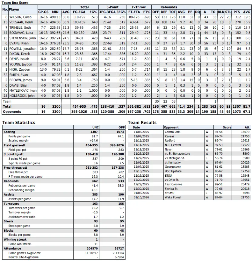Click the Attendance section in Team Statistics
The image size is (252, 261).
click(12, 248)
